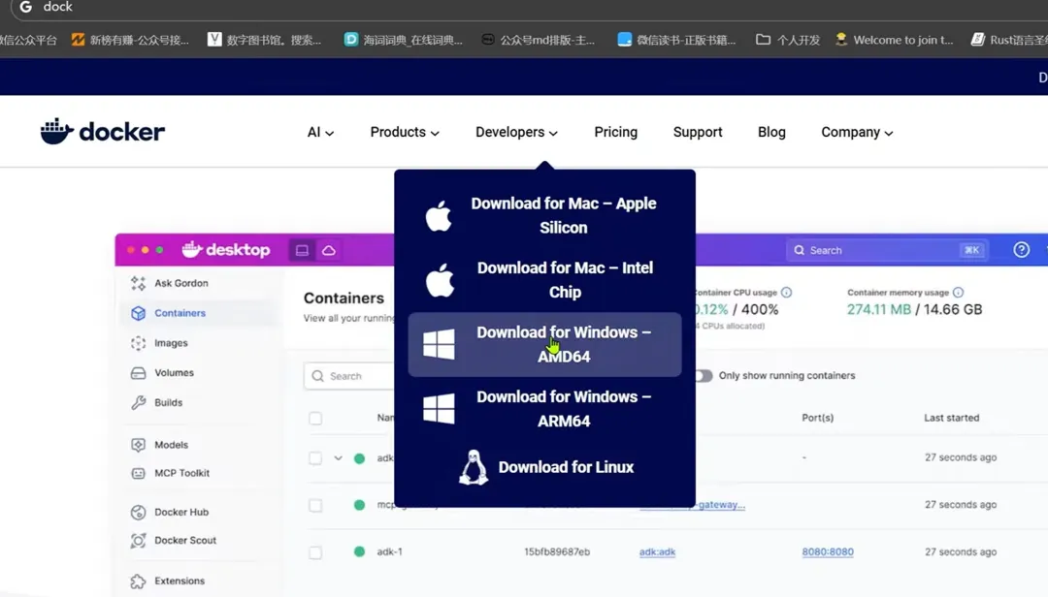Image resolution: width=1048 pixels, height=597 pixels.
Task: Download for Mac – Apple Silicon
Action: [544, 216]
